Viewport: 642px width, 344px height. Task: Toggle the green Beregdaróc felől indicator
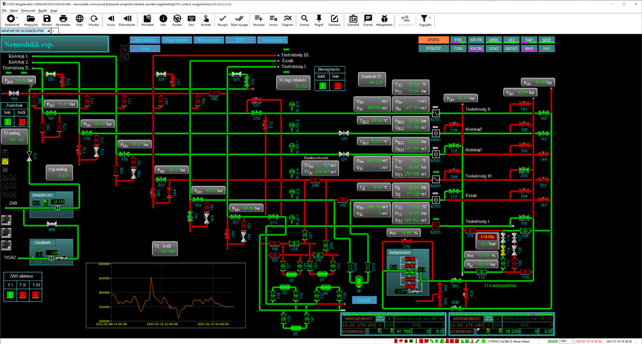(x=322, y=85)
